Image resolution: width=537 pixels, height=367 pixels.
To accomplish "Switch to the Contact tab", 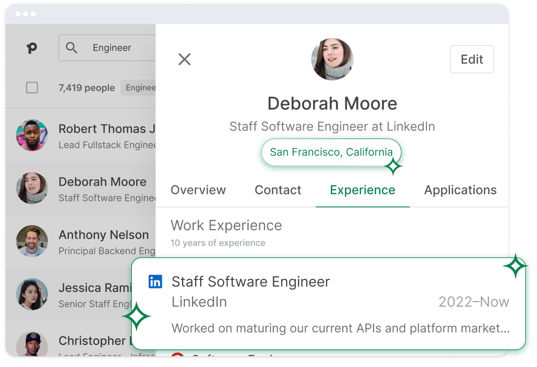I will (x=278, y=190).
